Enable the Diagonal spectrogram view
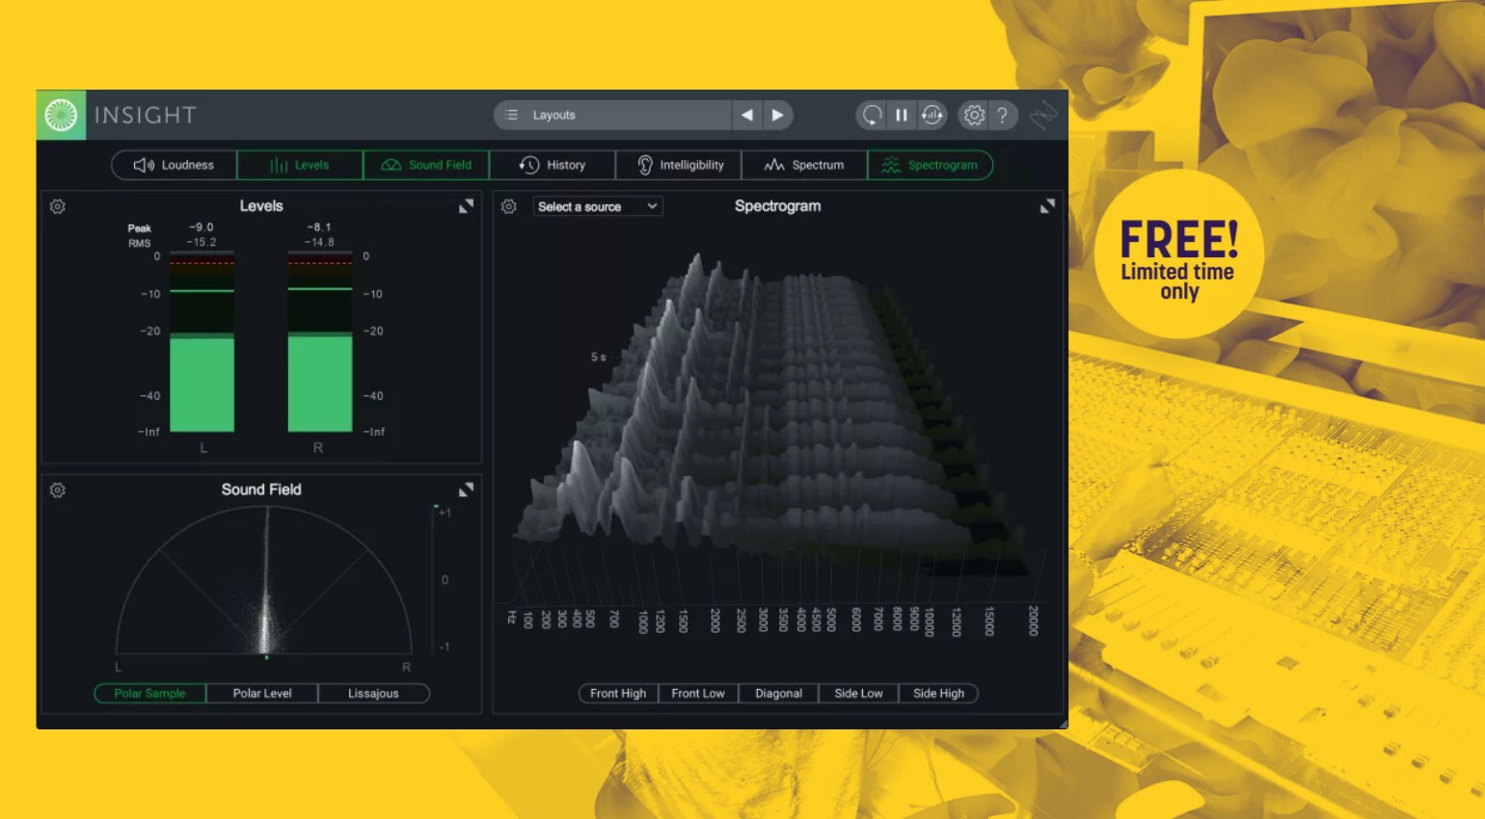 [777, 693]
